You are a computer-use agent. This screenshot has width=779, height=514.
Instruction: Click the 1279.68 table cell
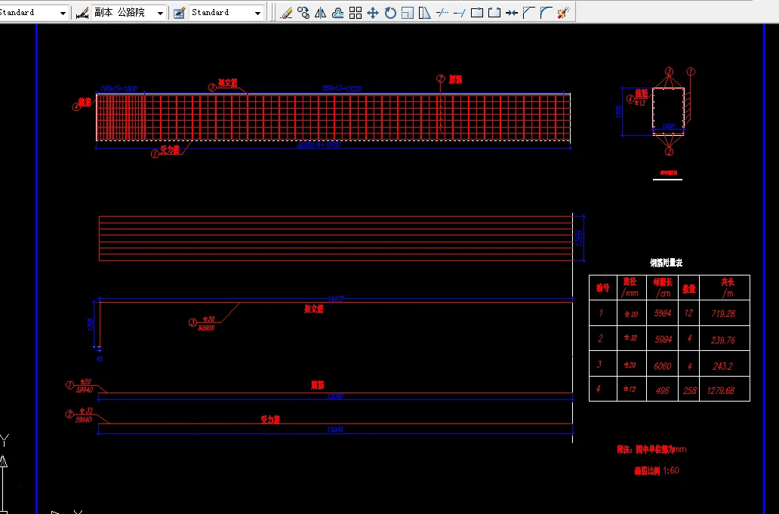(721, 390)
